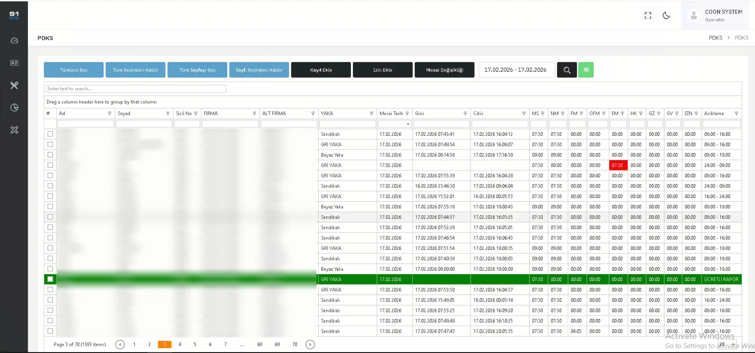This screenshot has height=353, width=755.
Task: Filter the YAKA column via funnel icon
Action: [371, 114]
